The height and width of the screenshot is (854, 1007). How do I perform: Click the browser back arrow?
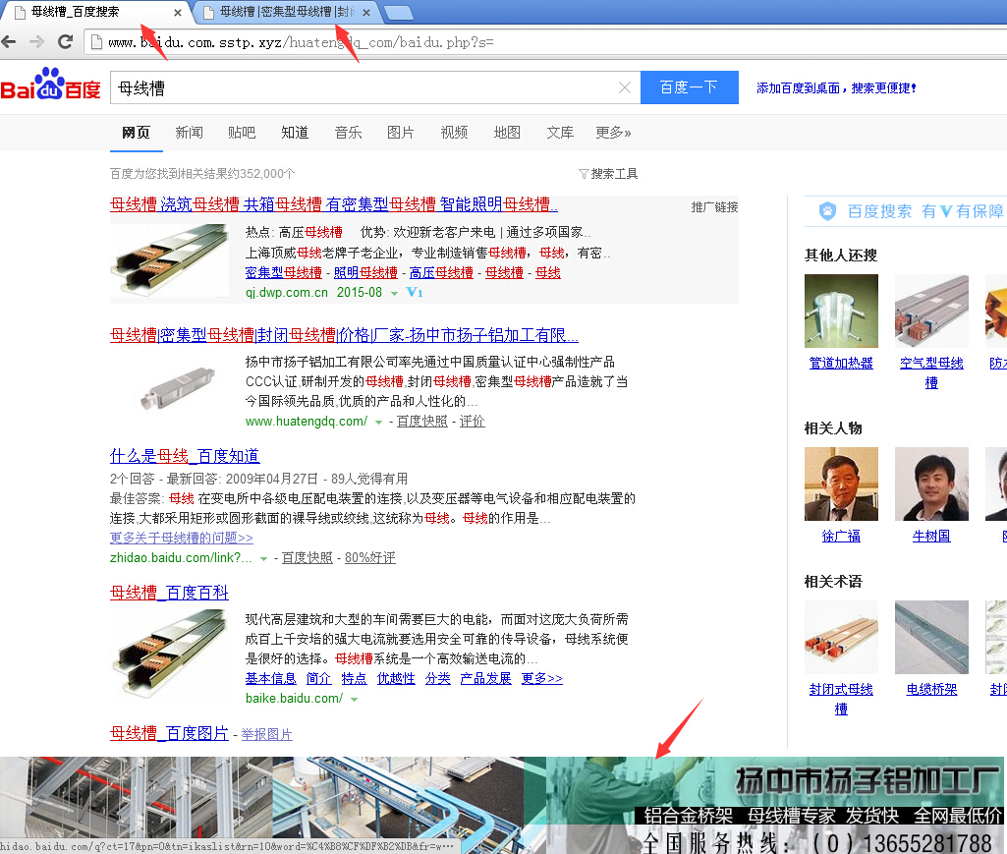(9, 42)
